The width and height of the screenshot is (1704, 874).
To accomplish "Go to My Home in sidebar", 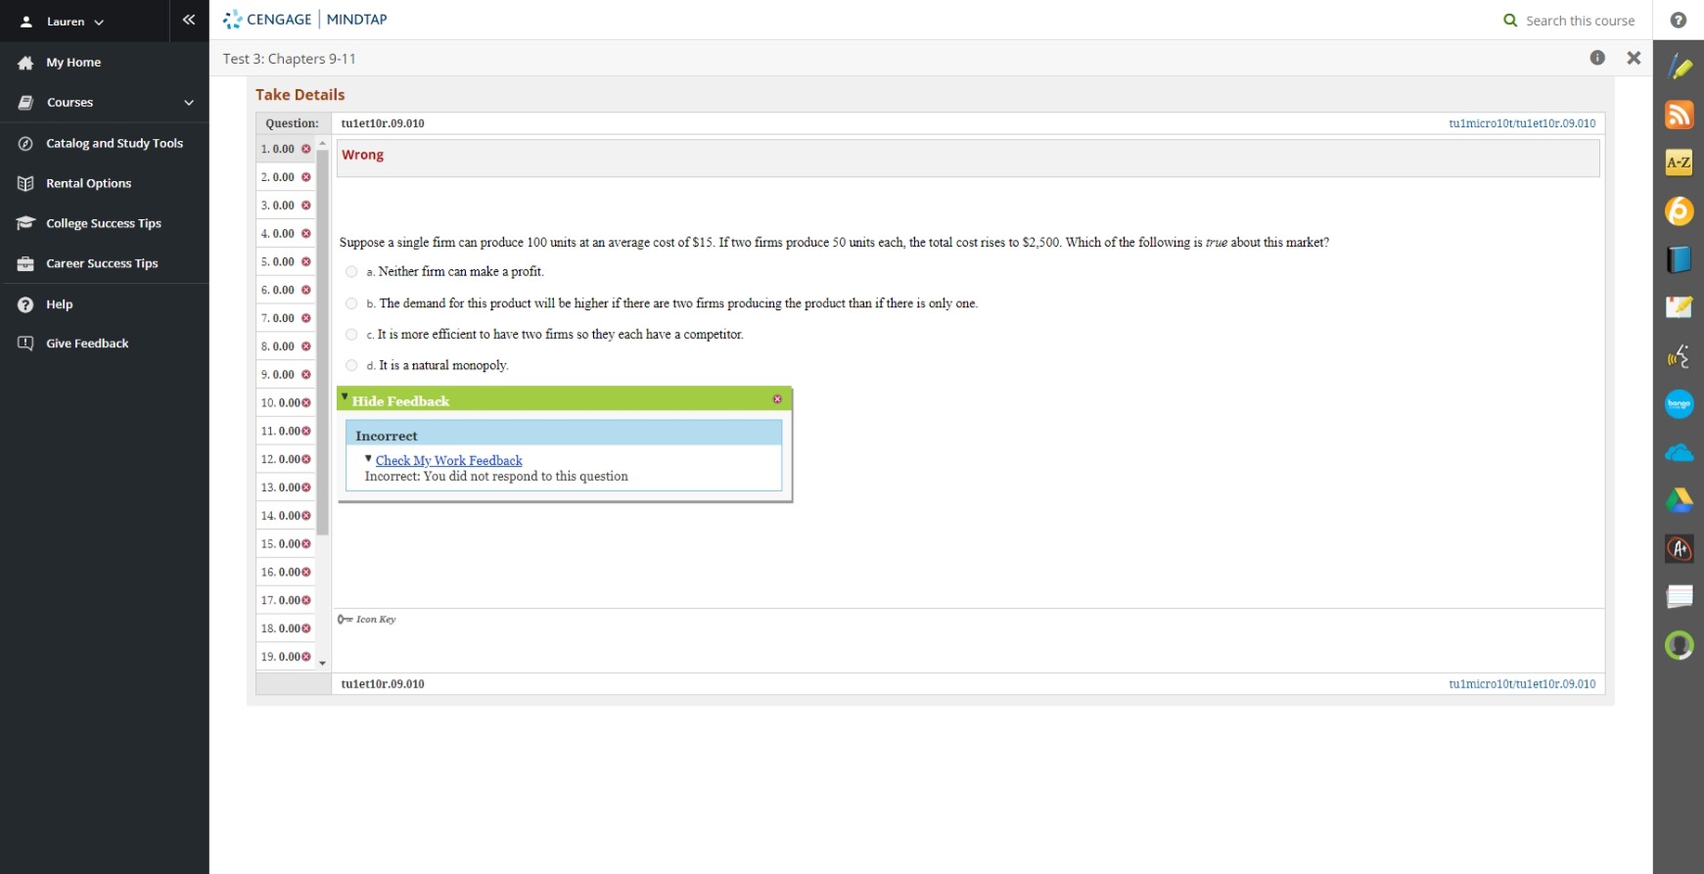I will click(73, 63).
